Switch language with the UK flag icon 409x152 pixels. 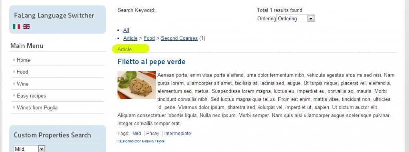tap(26, 26)
